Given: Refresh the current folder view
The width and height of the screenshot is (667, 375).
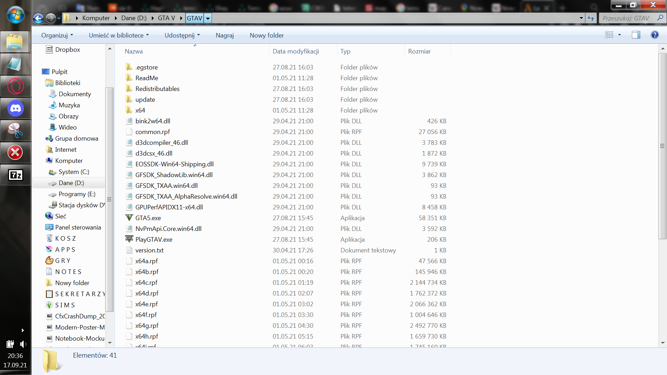Looking at the screenshot, I should [x=591, y=18].
